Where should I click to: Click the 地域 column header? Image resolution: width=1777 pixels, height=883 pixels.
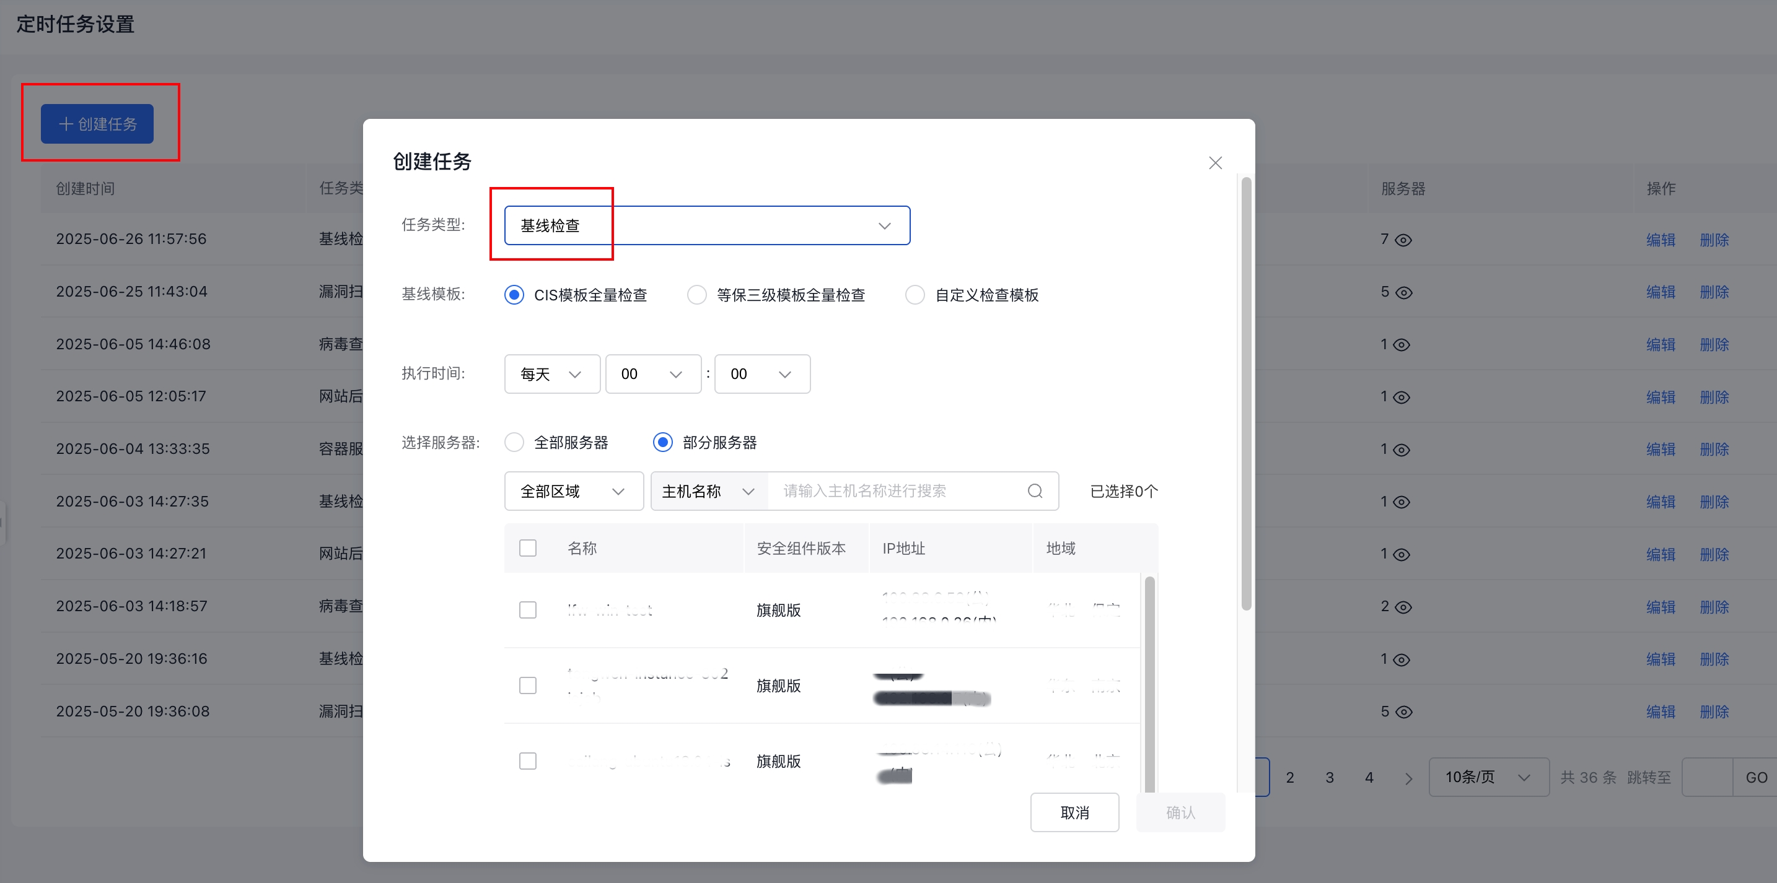(x=1060, y=548)
